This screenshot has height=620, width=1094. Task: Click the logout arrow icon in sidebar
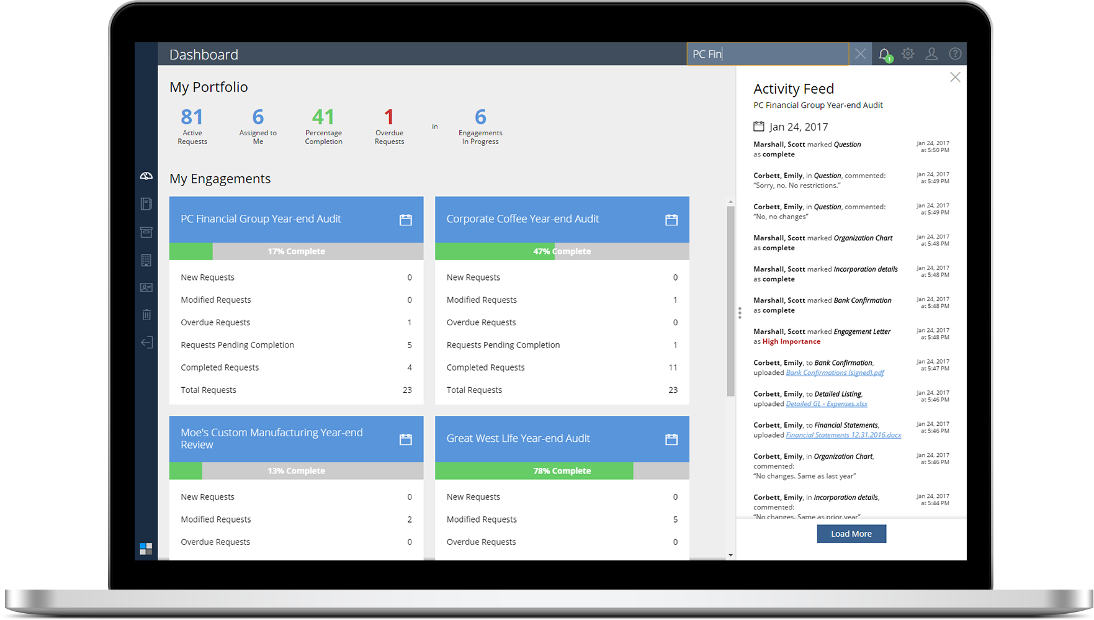[x=146, y=343]
